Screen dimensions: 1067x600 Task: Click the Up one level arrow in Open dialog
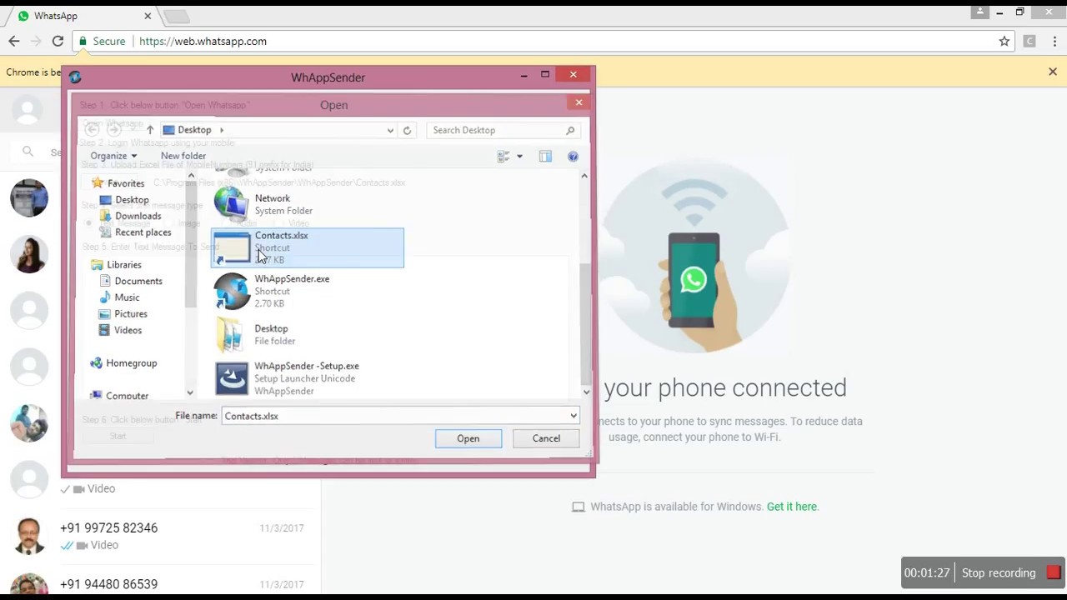[x=150, y=130]
